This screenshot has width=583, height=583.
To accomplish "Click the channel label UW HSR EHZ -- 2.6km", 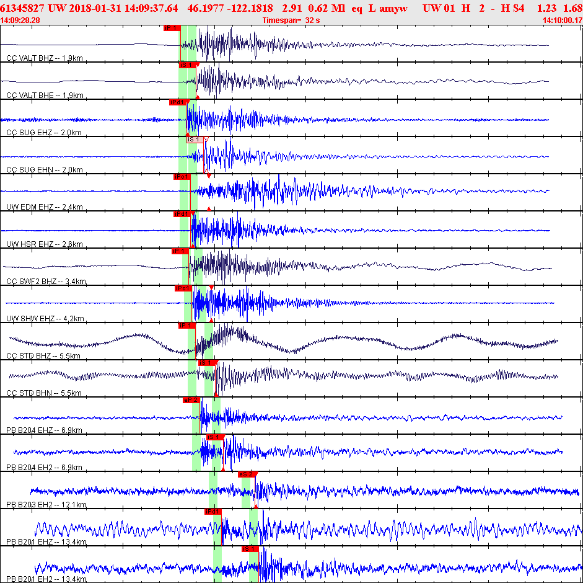I will [x=45, y=244].
